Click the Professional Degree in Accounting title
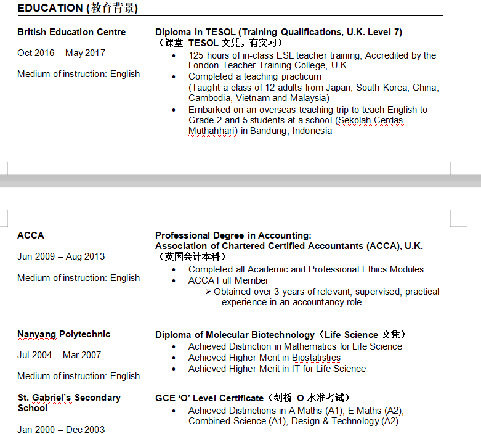Image resolution: width=481 pixels, height=434 pixels. point(233,235)
